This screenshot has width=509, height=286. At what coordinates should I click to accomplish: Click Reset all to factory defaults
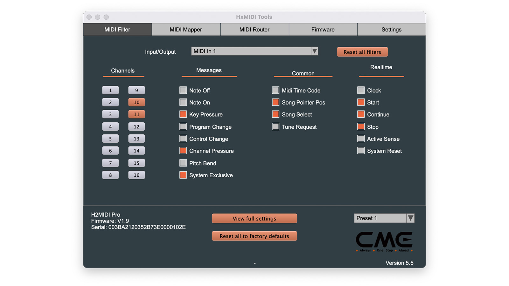(254, 236)
